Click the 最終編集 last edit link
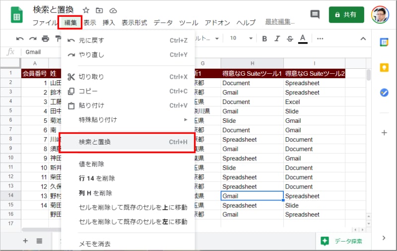This screenshot has height=251, width=397. 280,22
